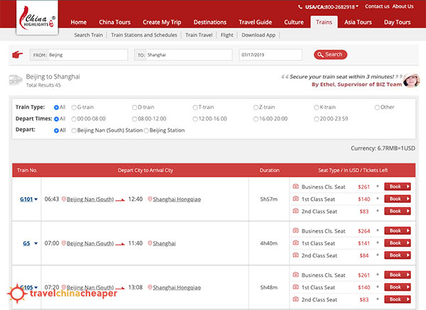The image size is (426, 310).
Task: Click the red pointing hand icon
Action: click(18, 55)
